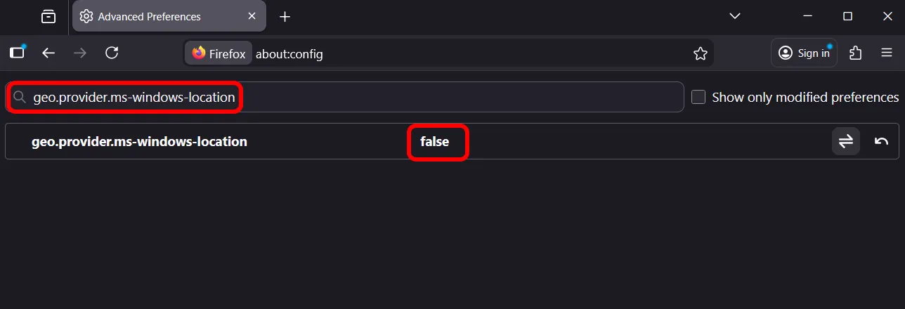Open the Extensions puzzle icon

[x=855, y=53]
